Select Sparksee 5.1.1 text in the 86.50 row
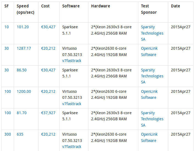Screen dimensions: 194x151 70,73
